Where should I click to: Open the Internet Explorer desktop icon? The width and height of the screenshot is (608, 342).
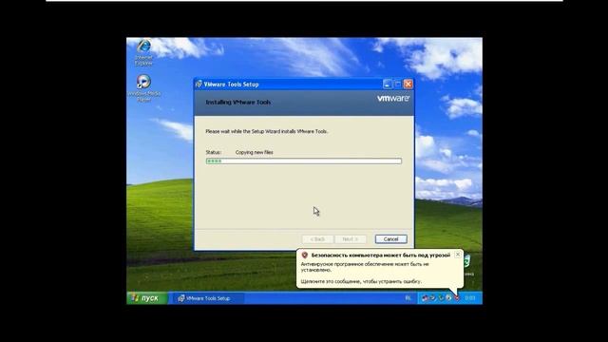point(144,47)
